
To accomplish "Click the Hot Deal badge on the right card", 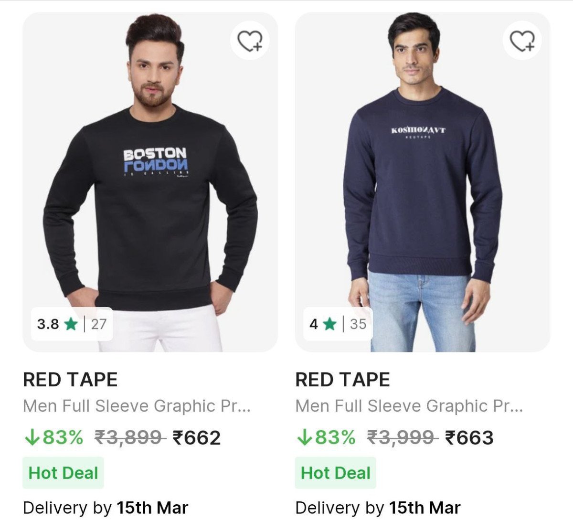I will pos(336,473).
